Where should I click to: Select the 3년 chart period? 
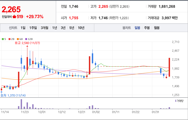click(x=63, y=28)
